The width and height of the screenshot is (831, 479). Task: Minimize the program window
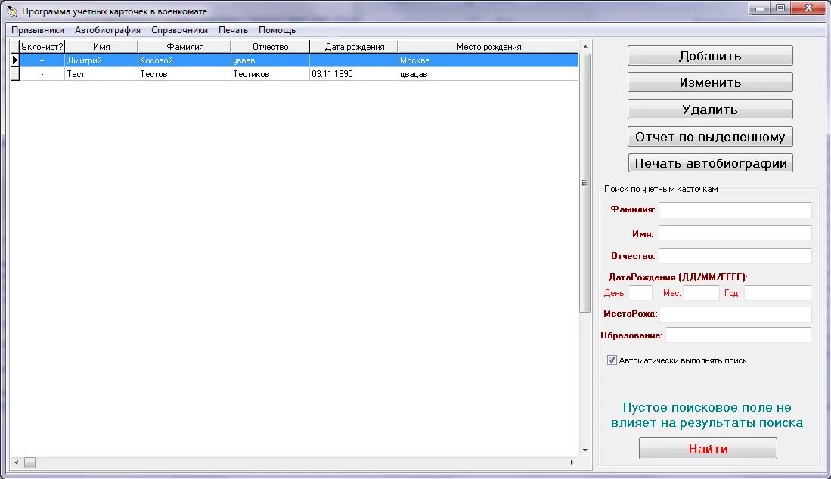(760, 8)
